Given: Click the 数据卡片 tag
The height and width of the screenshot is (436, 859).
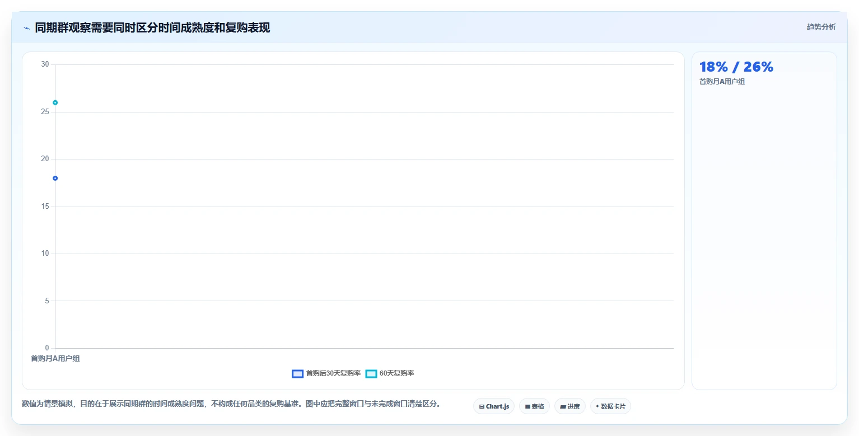Looking at the screenshot, I should (x=610, y=406).
